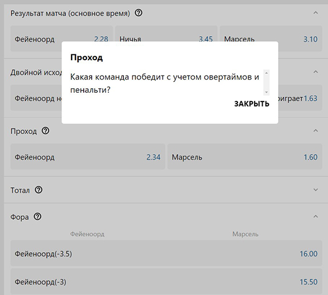
Task: Click the Фора column header Марсель
Action: coord(245,234)
